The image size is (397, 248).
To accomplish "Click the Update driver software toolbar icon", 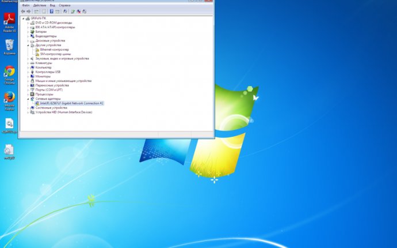I will pos(73,12).
